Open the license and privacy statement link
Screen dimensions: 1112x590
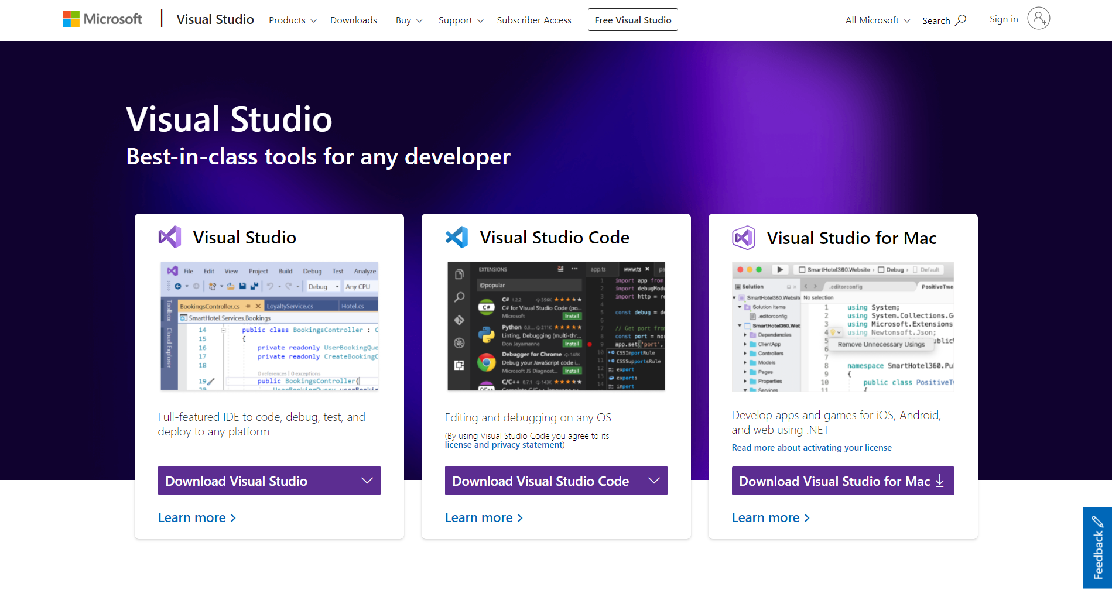pos(504,445)
